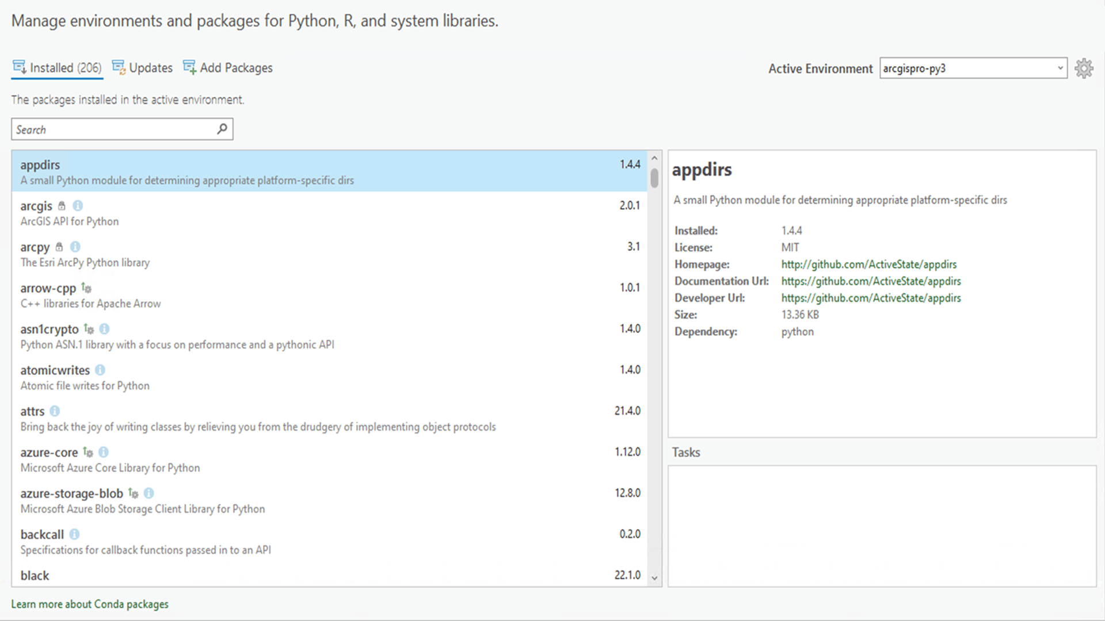The height and width of the screenshot is (621, 1105).
Task: Click the lock icon beside arcpy
Action: (x=59, y=247)
